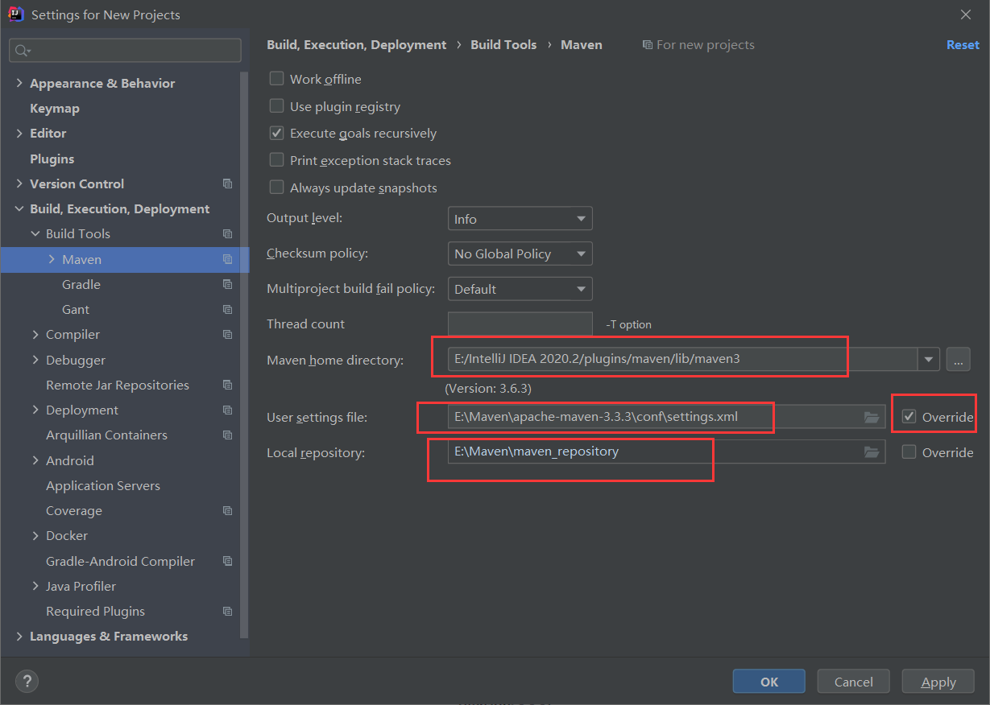The height and width of the screenshot is (705, 990).
Task: Check Override for Local repository
Action: 909,452
